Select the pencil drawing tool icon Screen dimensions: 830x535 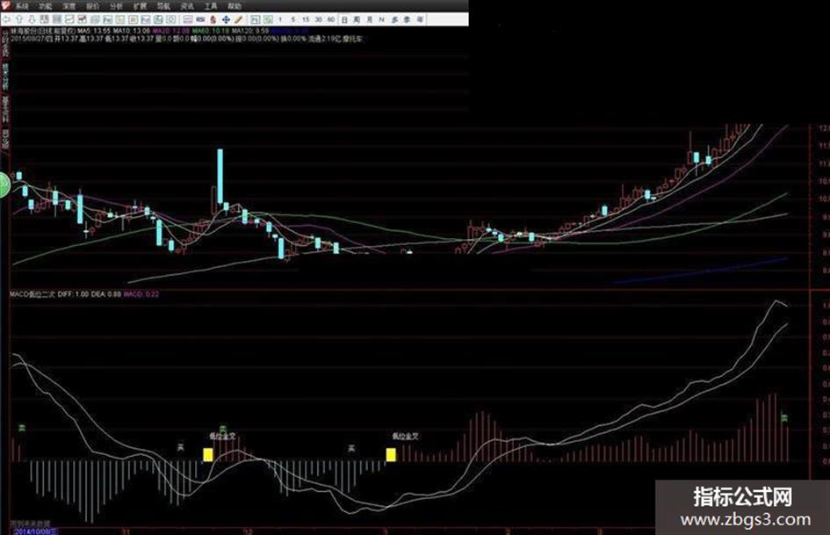[x=238, y=19]
